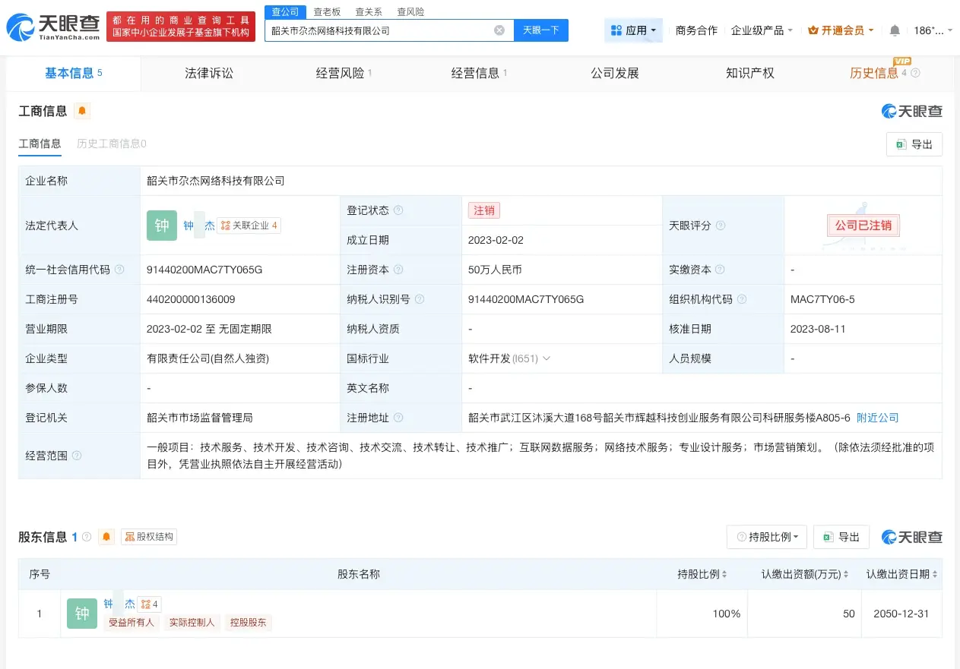Open 持股比例 filter dropdown button
This screenshot has height=669, width=960.
point(767,537)
